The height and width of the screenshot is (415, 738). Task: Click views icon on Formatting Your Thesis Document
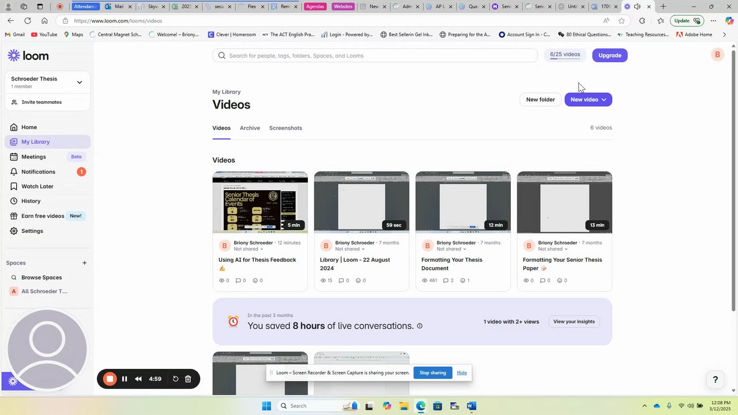click(x=425, y=281)
